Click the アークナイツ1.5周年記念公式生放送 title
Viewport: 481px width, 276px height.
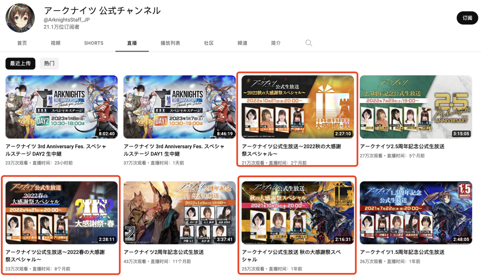[x=402, y=252]
